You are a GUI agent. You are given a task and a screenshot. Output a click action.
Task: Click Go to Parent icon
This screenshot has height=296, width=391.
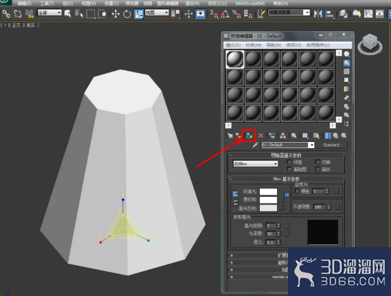click(x=335, y=136)
